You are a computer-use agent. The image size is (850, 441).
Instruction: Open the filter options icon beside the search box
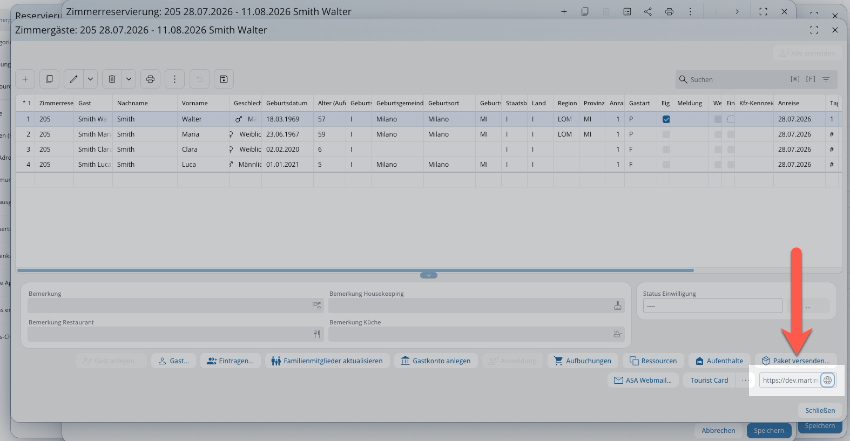pyautogui.click(x=826, y=79)
